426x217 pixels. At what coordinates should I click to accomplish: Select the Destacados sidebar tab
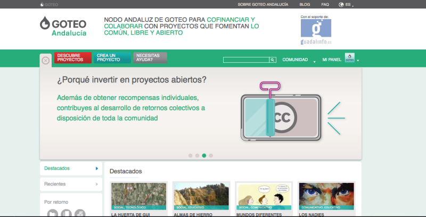(x=71, y=169)
